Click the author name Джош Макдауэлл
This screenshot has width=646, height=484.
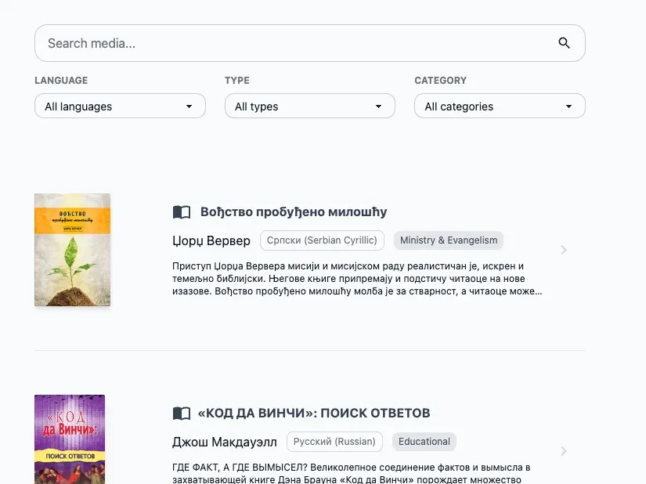pyautogui.click(x=225, y=441)
